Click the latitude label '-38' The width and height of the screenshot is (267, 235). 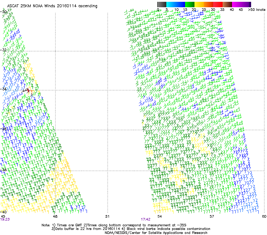[3, 170]
